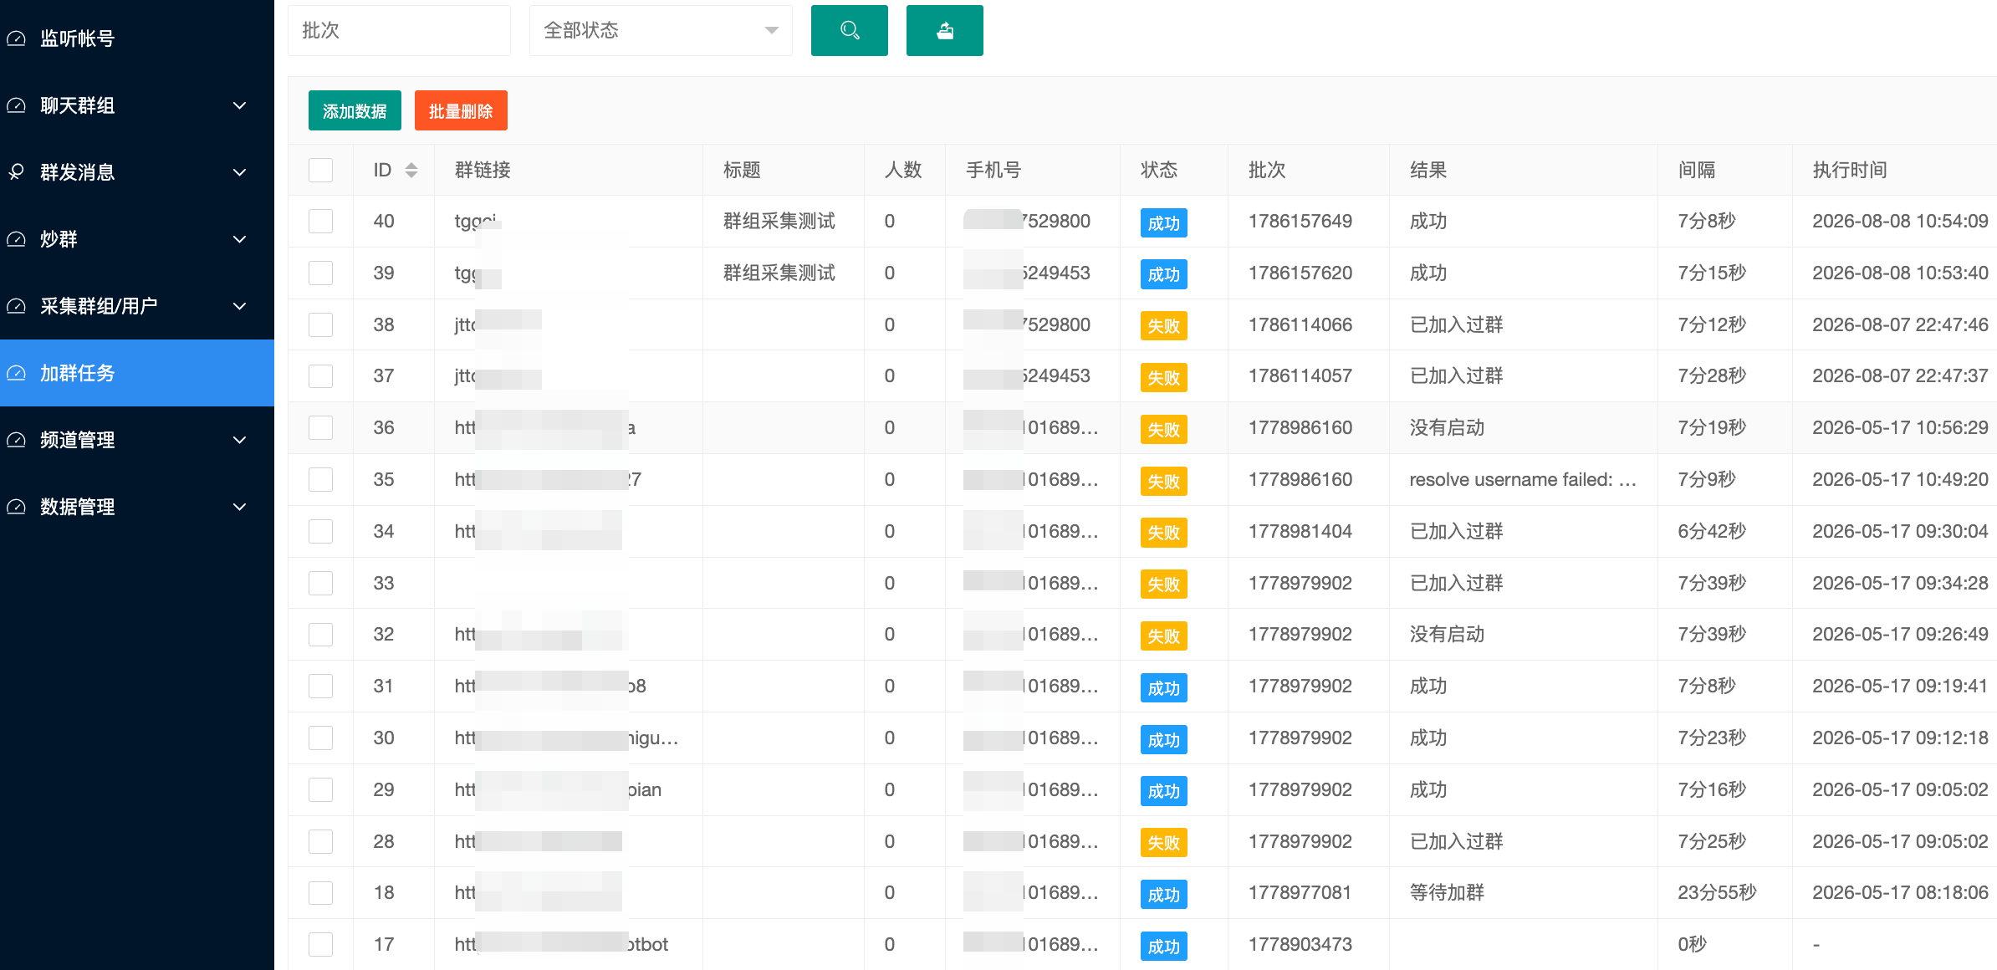
Task: Click the 监听帐号 sidebar gauge icon
Action: 17,38
